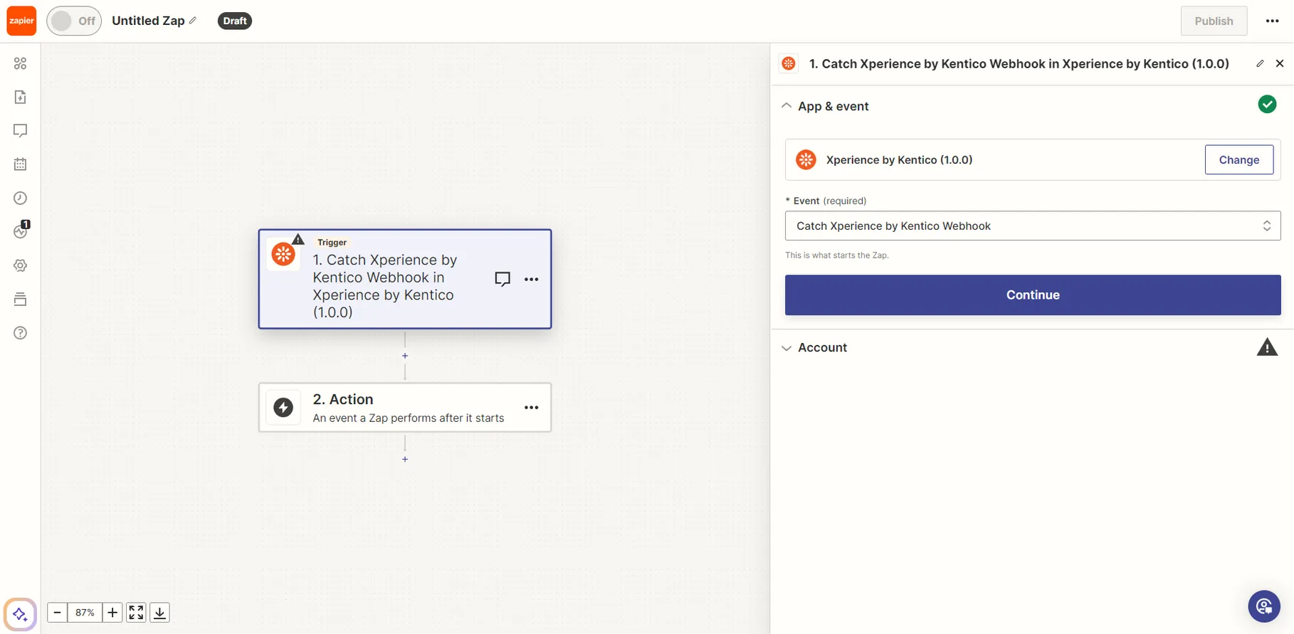Screen dimensions: 1294x634
Task: Open the status sidebar icon with badge
Action: point(21,231)
